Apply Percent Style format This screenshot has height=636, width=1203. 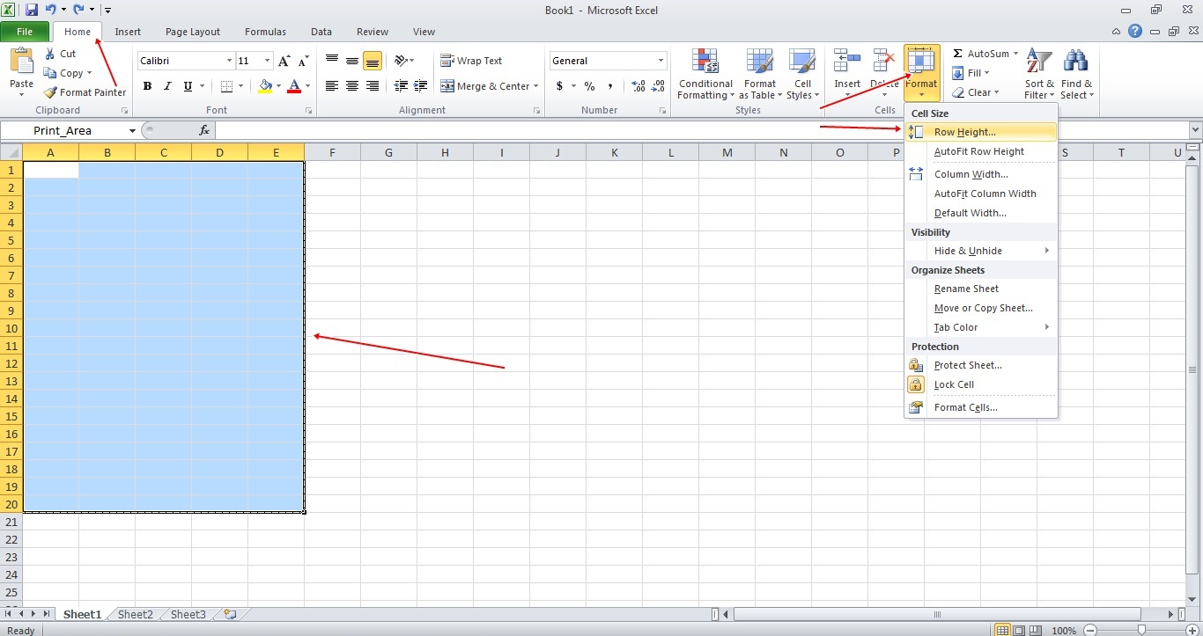tap(589, 86)
